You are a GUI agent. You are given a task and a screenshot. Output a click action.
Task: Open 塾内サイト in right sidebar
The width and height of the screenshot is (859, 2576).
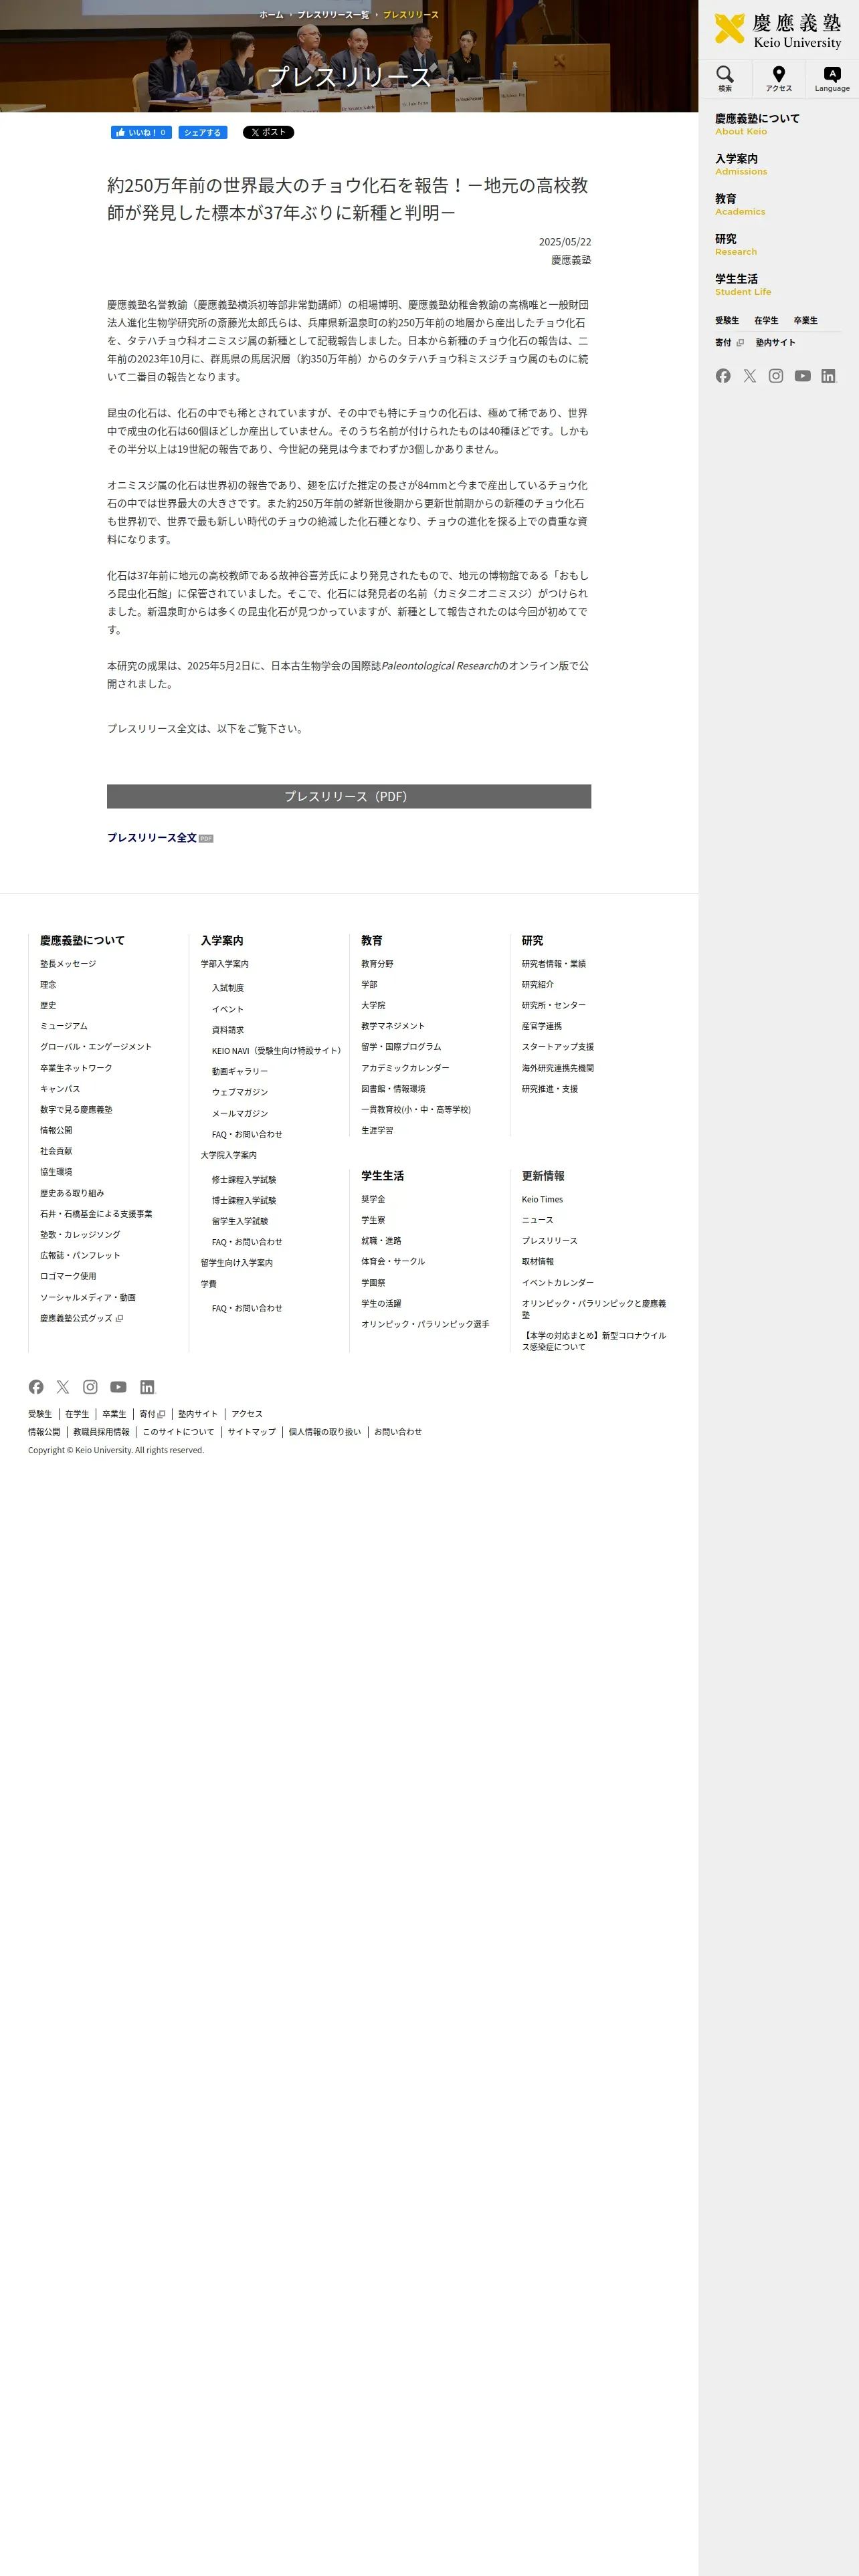point(776,343)
